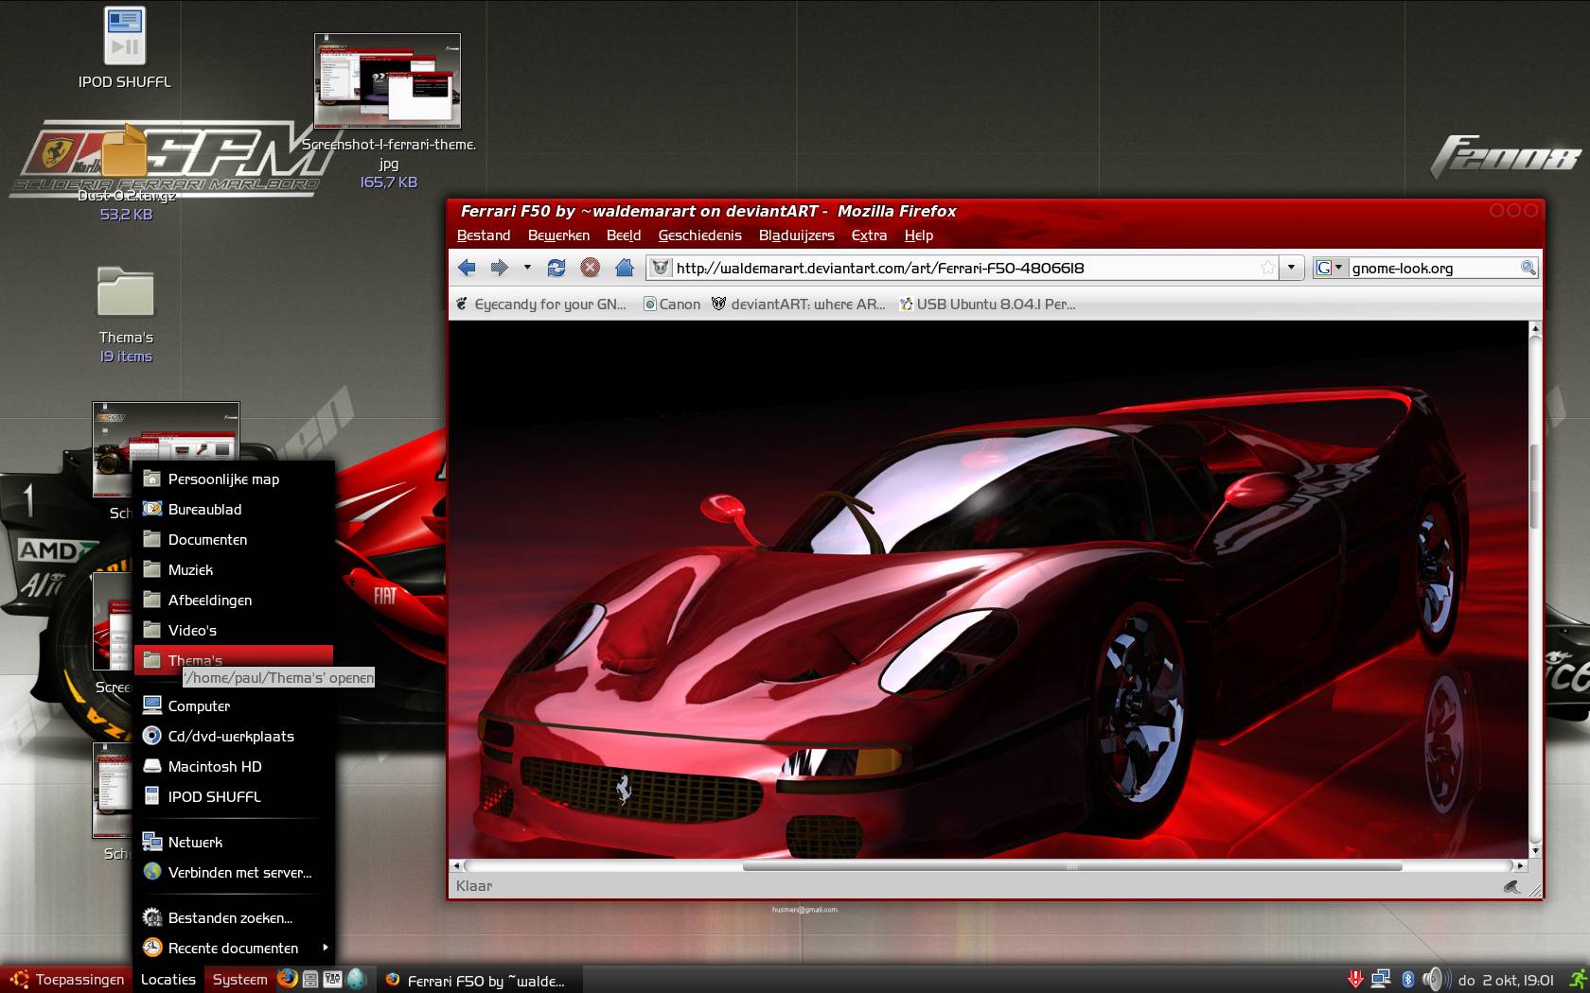Open the Help menu in Firefox

tap(918, 235)
